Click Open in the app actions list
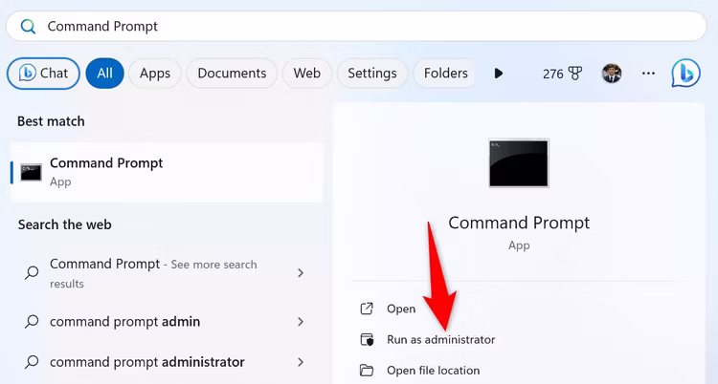 401,309
